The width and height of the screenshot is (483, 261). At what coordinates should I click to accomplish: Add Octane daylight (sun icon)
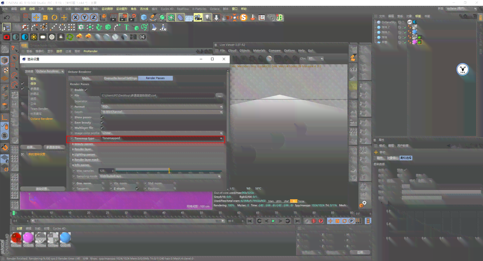[34, 37]
